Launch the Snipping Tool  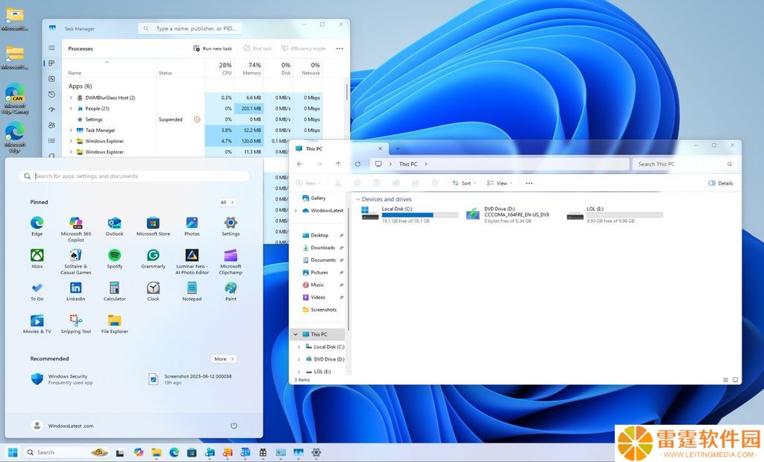coord(75,324)
